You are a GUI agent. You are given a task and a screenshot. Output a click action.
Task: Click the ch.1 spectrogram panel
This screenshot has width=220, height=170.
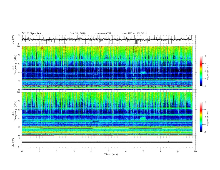tap(107, 68)
